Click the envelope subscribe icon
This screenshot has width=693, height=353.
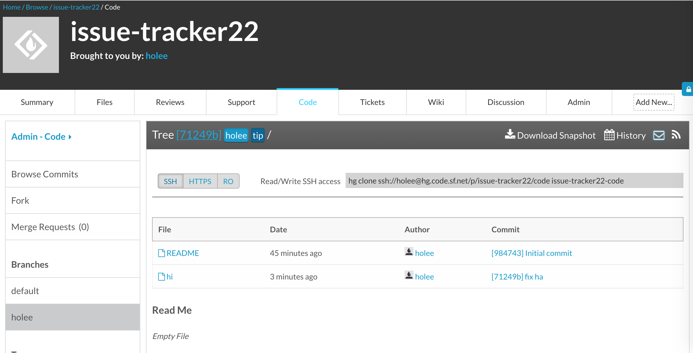click(x=658, y=135)
